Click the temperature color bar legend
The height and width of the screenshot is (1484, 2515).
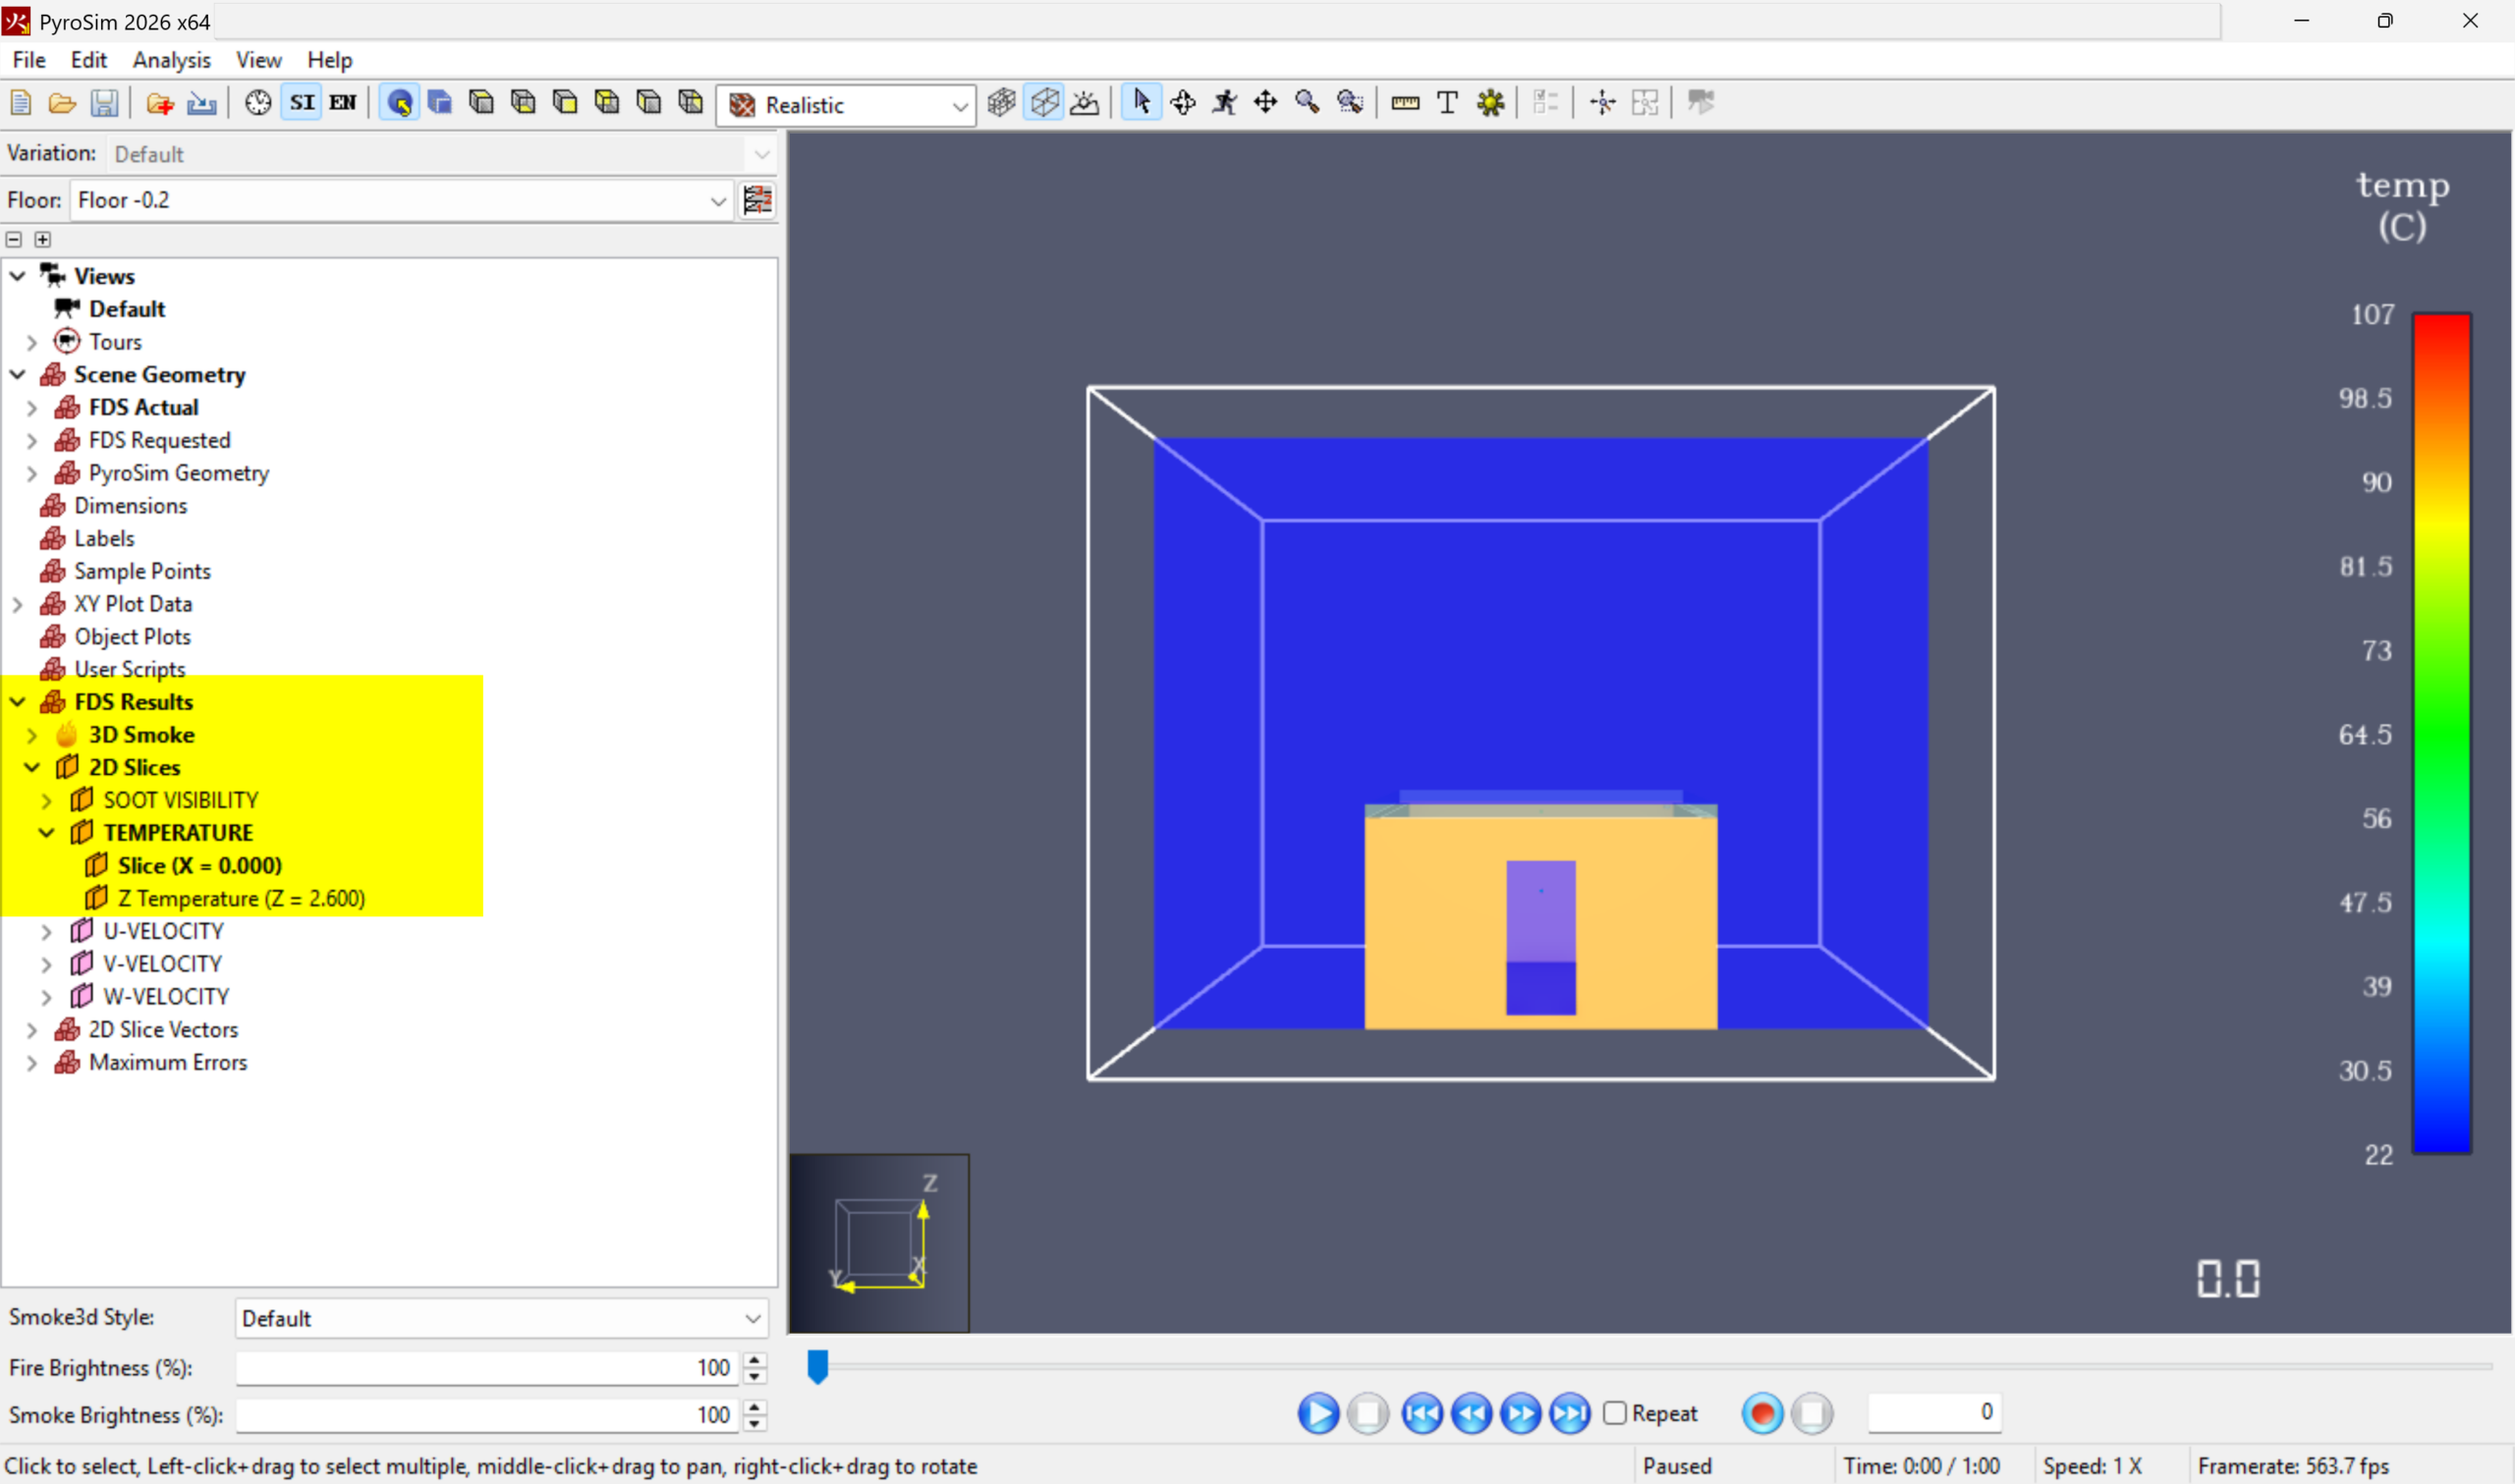pyautogui.click(x=2441, y=733)
